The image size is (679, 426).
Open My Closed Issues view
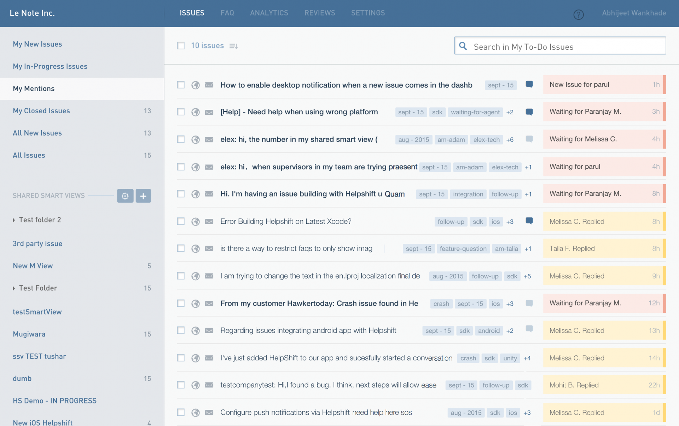pos(41,111)
